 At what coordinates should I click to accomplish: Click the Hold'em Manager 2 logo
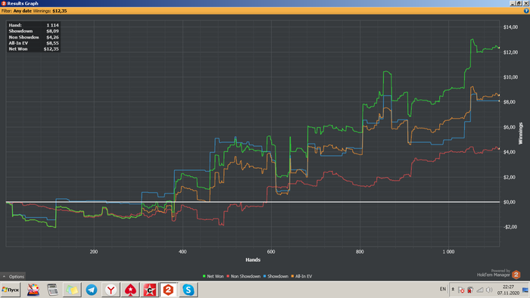(516, 275)
